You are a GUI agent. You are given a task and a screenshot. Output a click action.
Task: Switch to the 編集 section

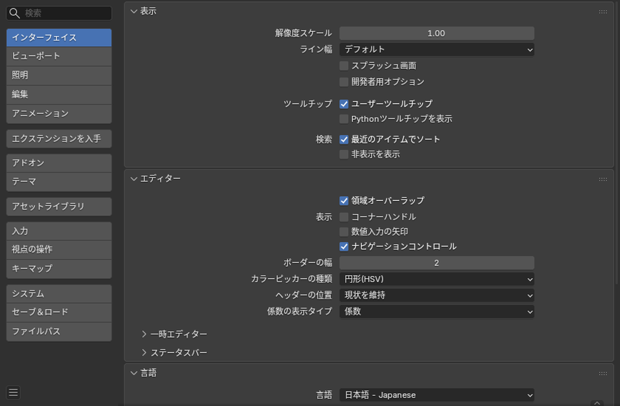coord(59,95)
